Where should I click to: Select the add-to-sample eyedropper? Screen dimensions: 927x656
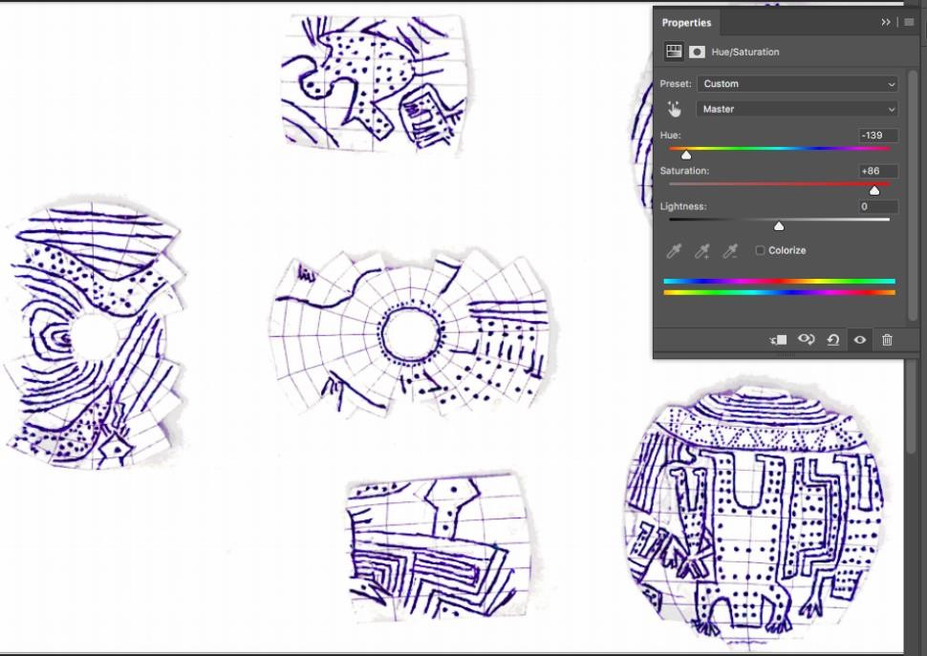point(702,251)
